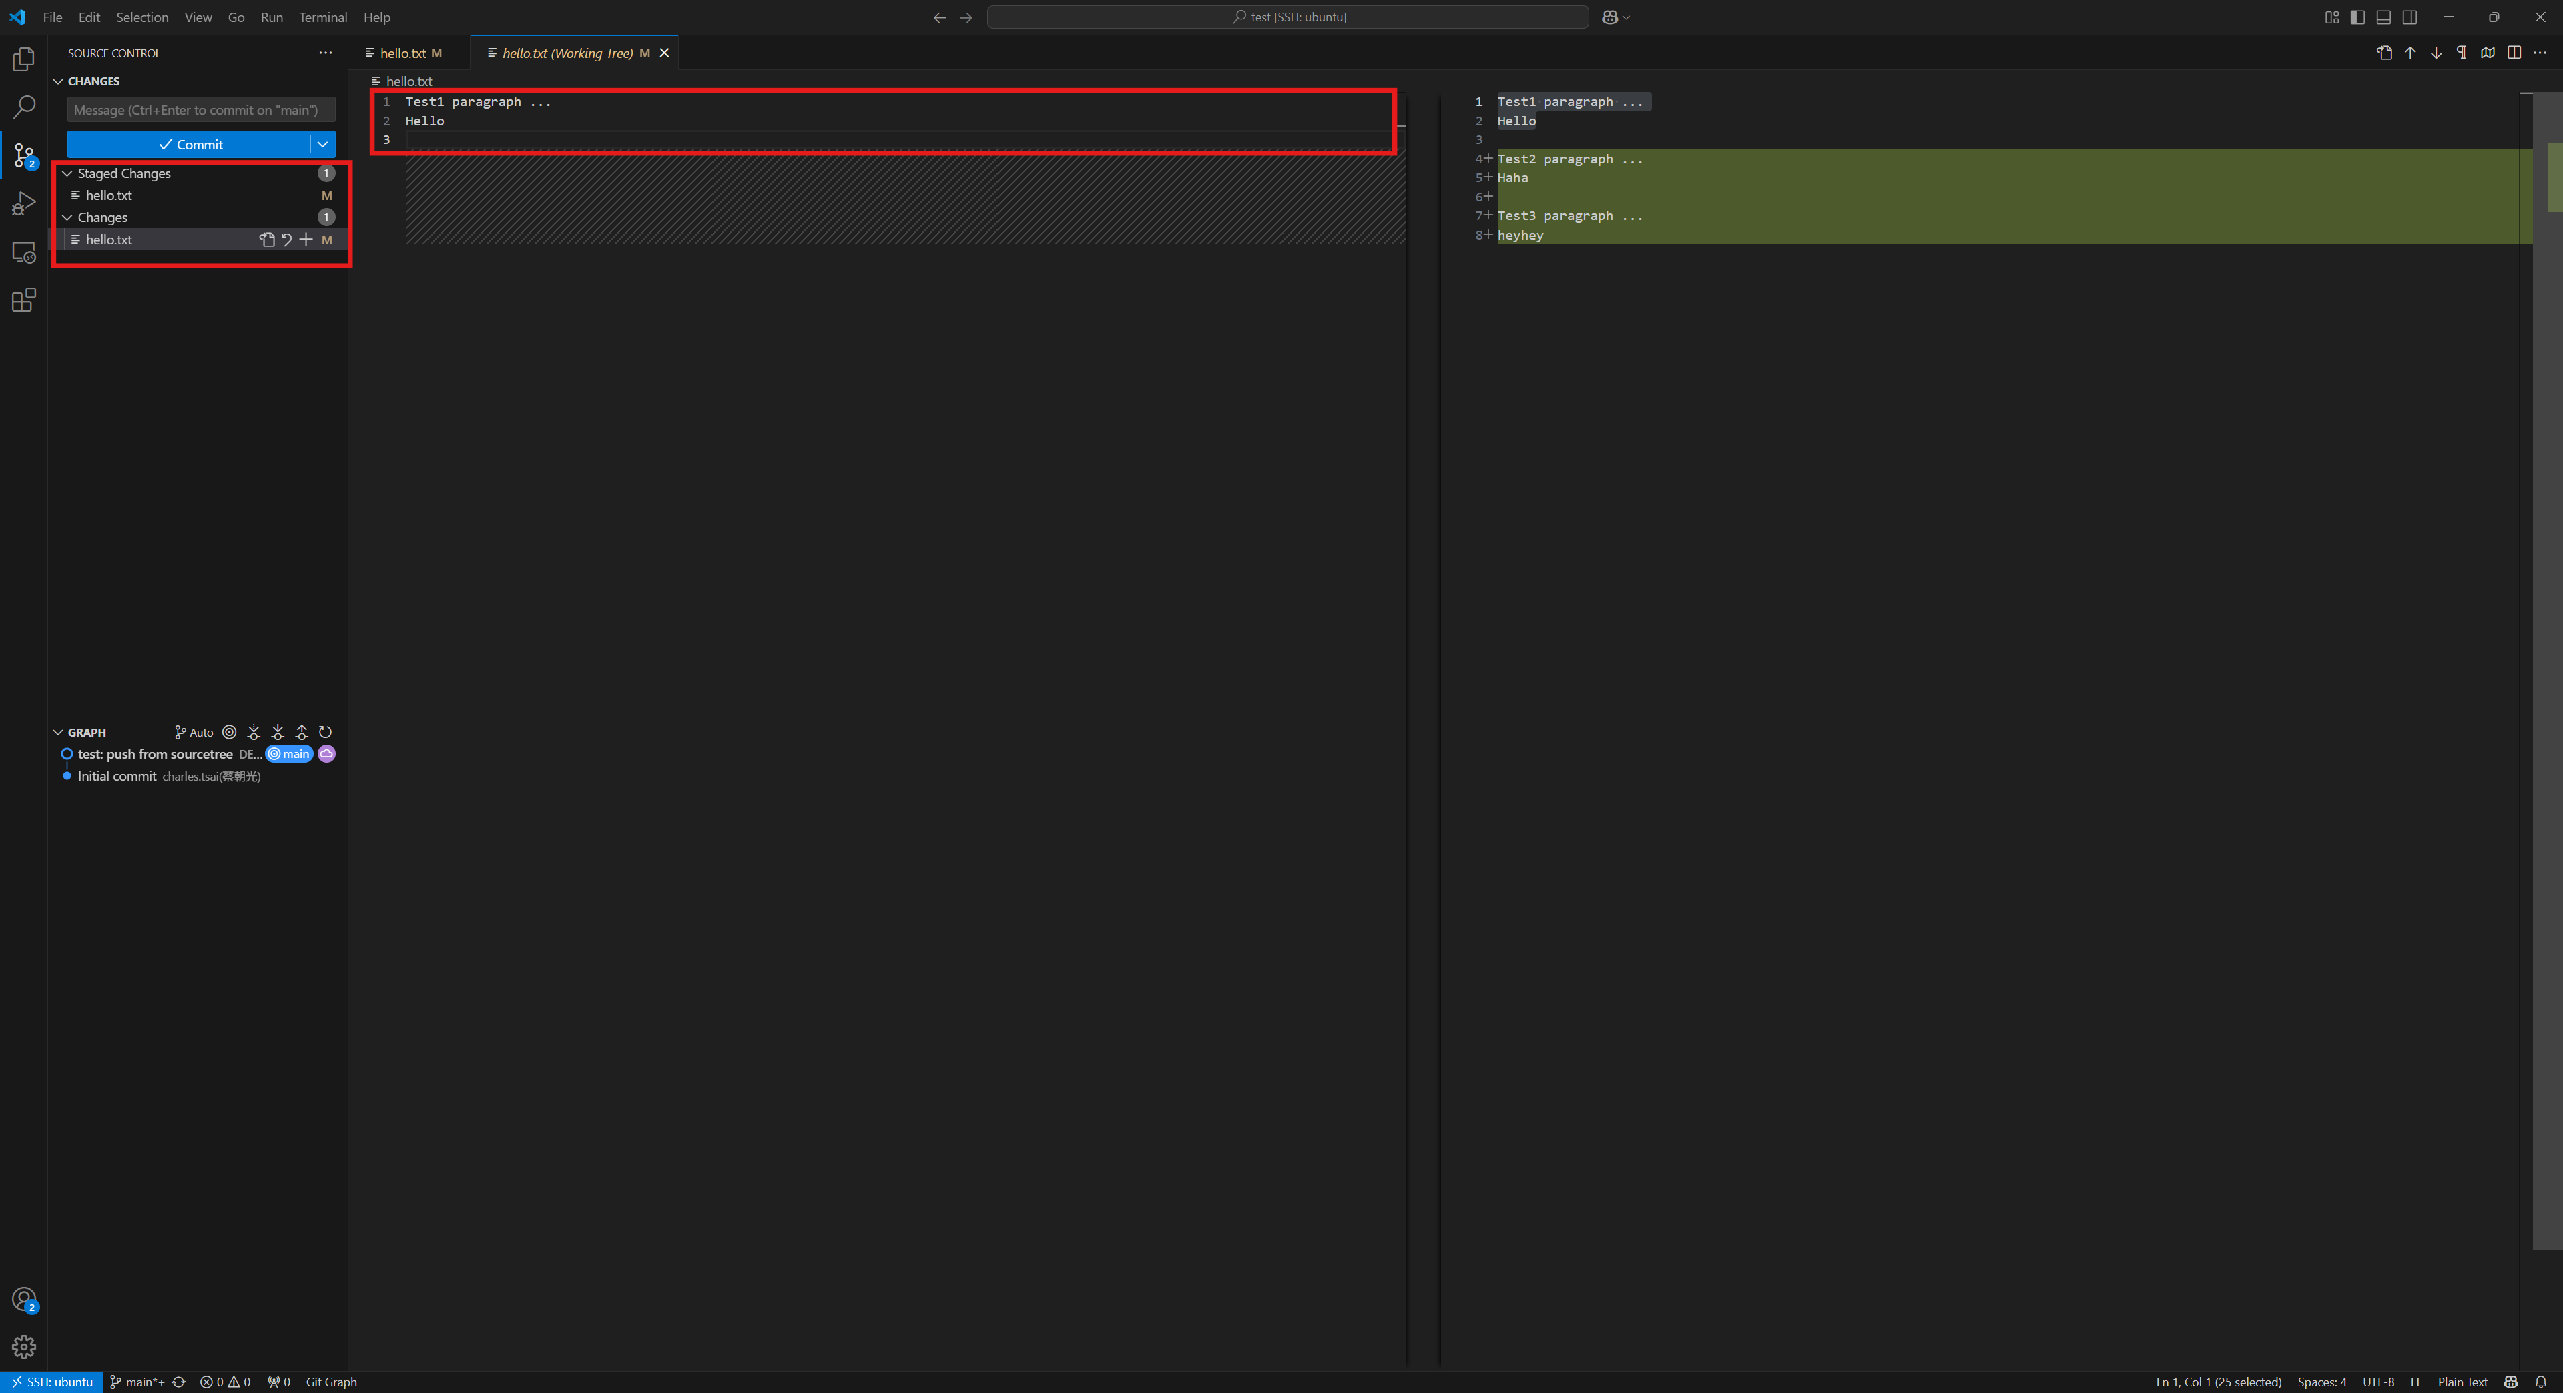Push commits using the Graph push icon
This screenshot has width=2563, height=1393.
[x=302, y=733]
